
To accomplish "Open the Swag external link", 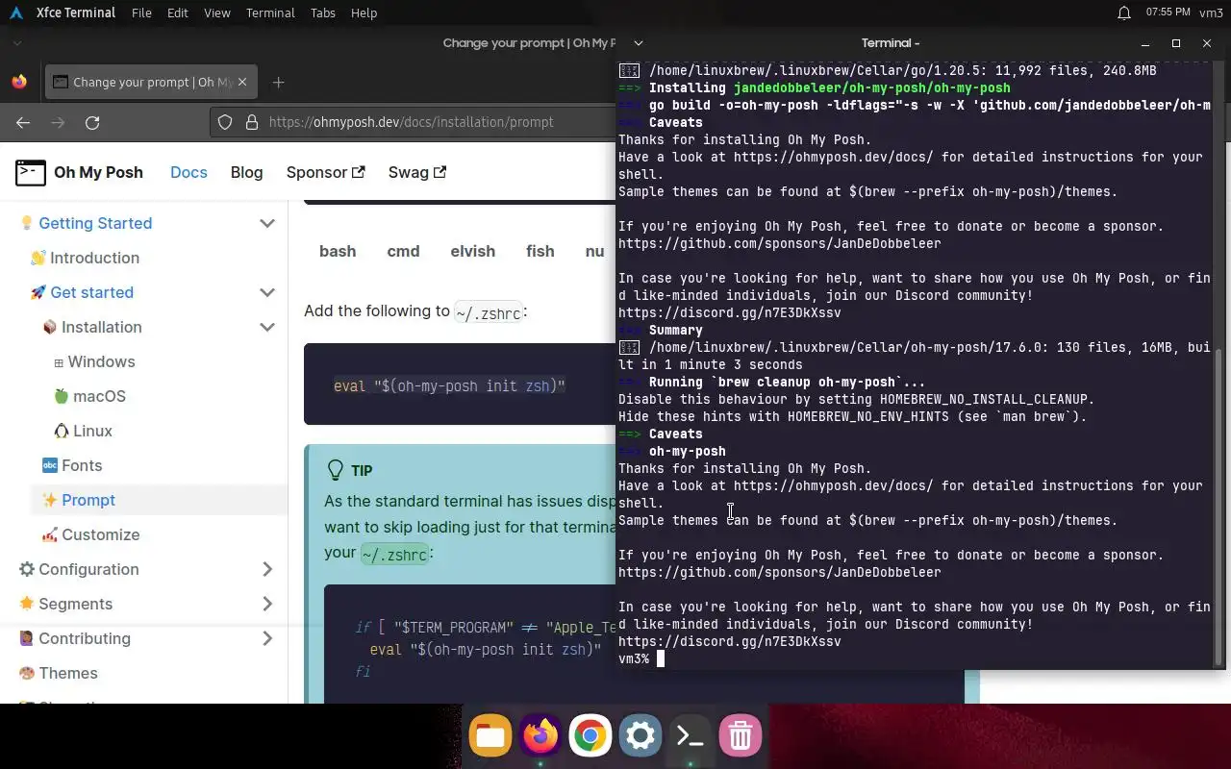I will [x=417, y=172].
